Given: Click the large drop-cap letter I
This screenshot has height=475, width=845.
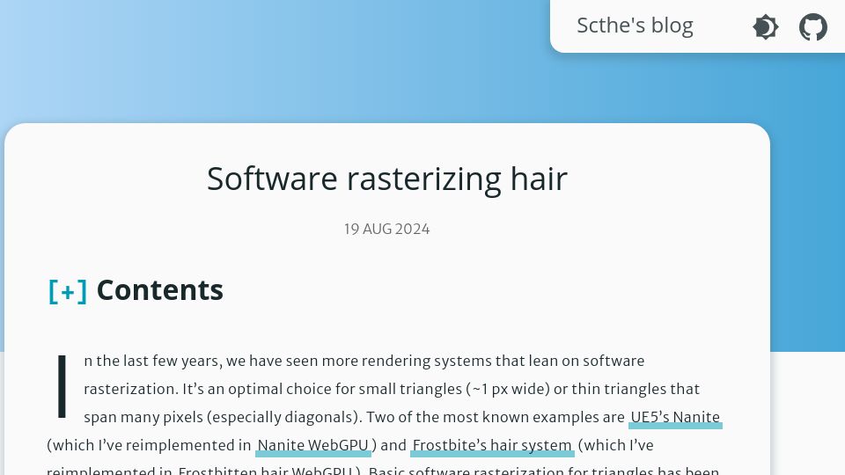Looking at the screenshot, I should pos(62,386).
